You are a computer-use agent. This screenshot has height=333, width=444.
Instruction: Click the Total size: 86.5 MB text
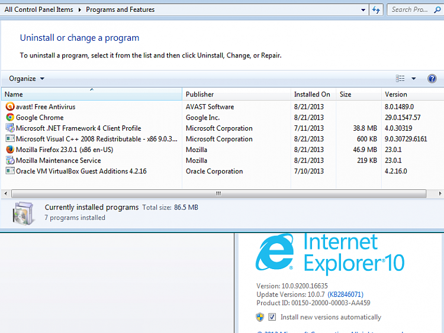pos(170,208)
